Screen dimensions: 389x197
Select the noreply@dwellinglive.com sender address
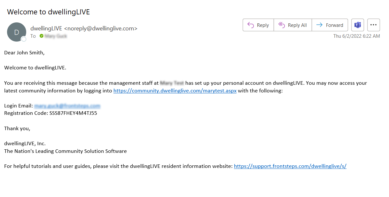101,28
